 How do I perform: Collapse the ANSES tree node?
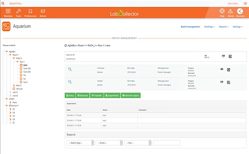pos(7,99)
